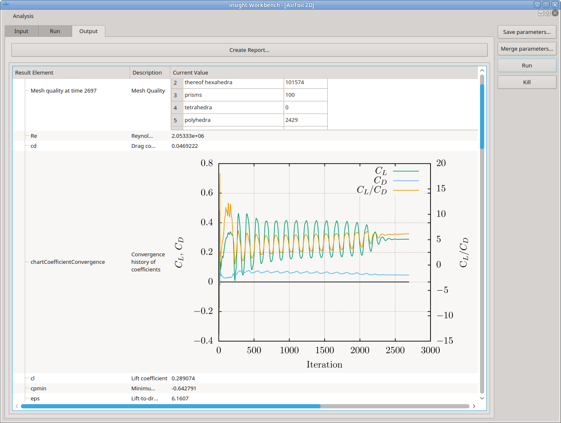The height and width of the screenshot is (423, 561).
Task: Click the horizontal scroll right arrow
Action: (474, 406)
